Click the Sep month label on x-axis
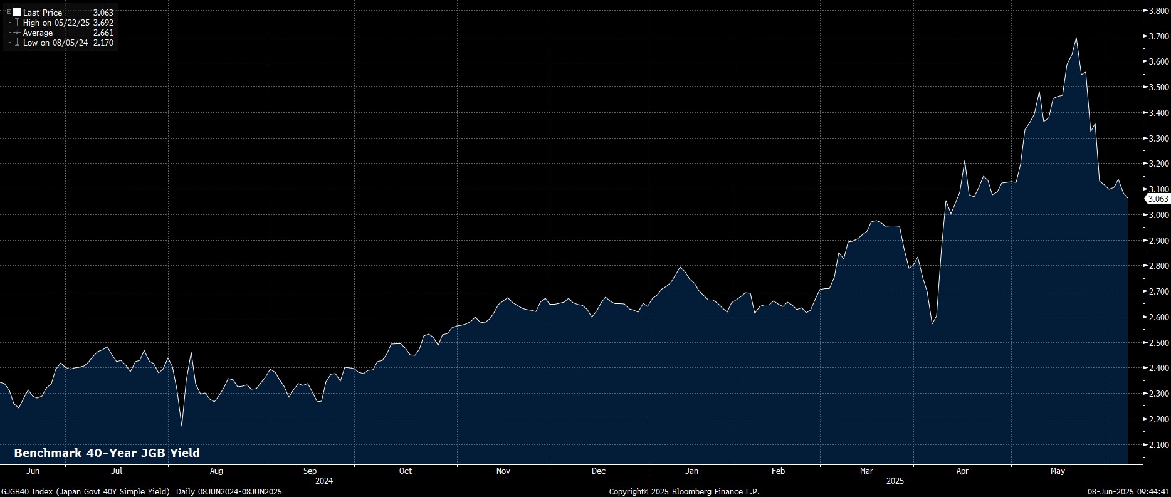This screenshot has width=1171, height=497. (x=310, y=471)
